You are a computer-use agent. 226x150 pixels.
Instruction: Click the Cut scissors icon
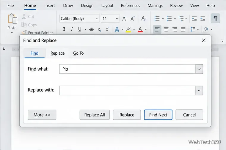(x=24, y=17)
